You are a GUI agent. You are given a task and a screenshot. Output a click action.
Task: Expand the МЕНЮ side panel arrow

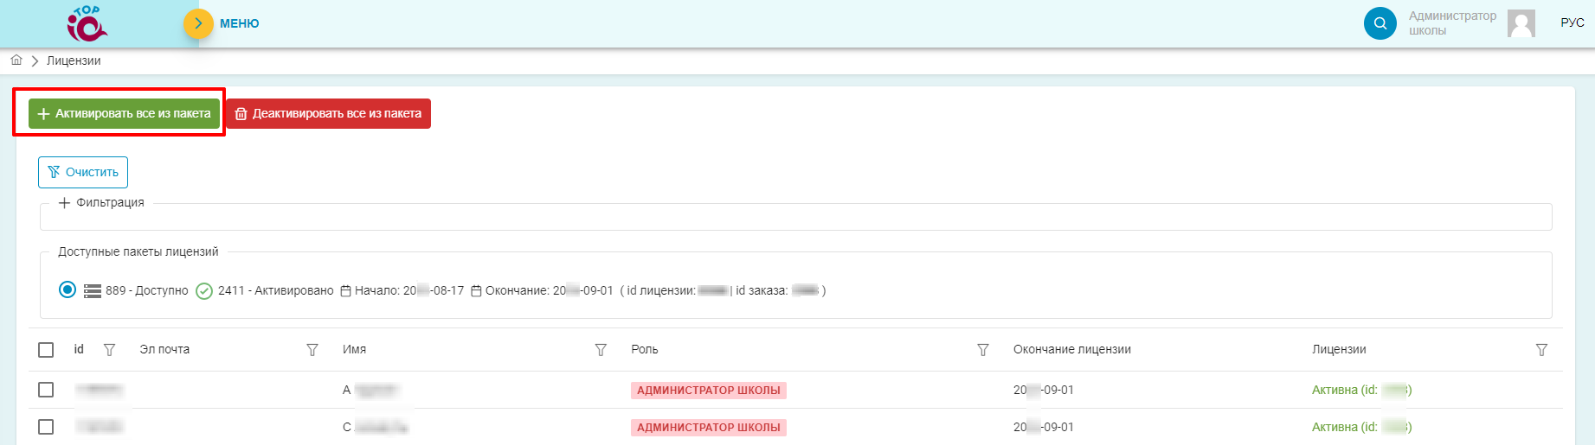(x=198, y=23)
